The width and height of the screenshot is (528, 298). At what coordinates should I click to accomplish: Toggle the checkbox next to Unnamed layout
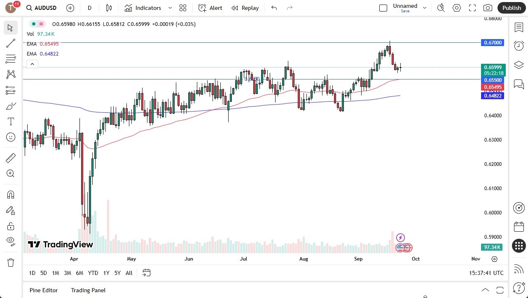pos(383,7)
